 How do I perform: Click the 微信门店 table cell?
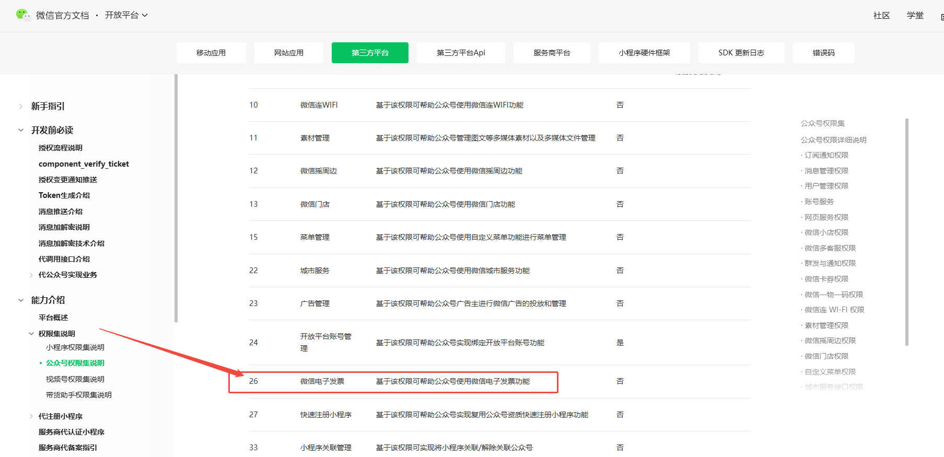click(315, 204)
